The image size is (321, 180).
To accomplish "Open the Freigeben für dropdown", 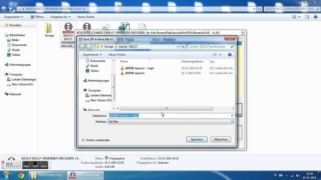I will point(60,17).
